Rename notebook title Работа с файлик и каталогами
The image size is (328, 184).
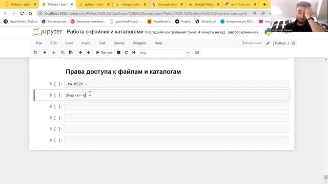tap(105, 32)
